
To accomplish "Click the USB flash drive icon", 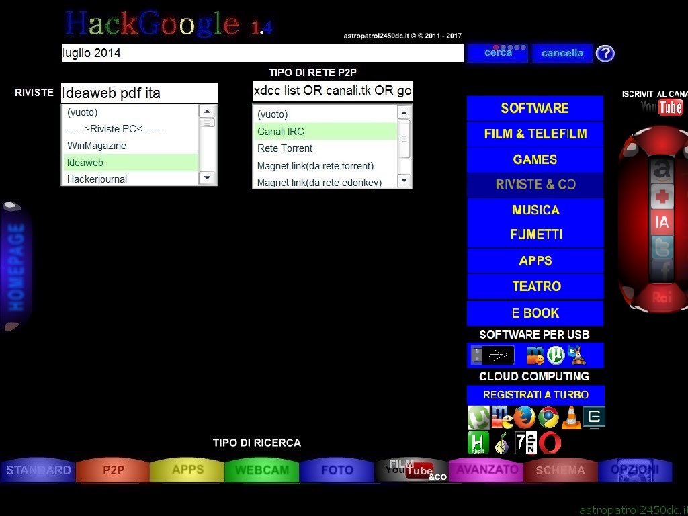I will pyautogui.click(x=492, y=355).
